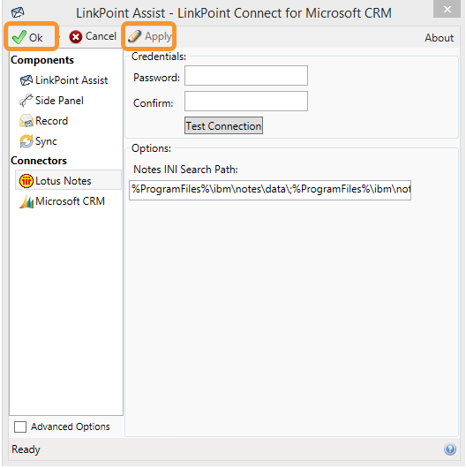Screen dimensions: 466x468
Task: Enable the Advanced Options checkbox
Action: point(20,426)
